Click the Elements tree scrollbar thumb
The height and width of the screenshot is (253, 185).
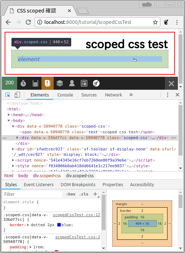click(180, 130)
